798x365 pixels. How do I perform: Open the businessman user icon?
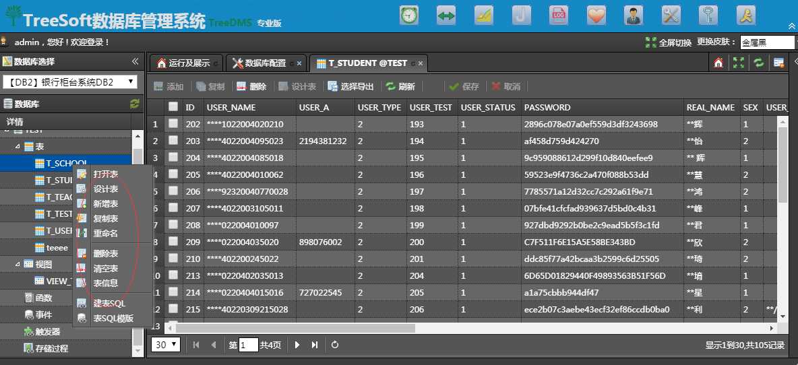pyautogui.click(x=634, y=15)
